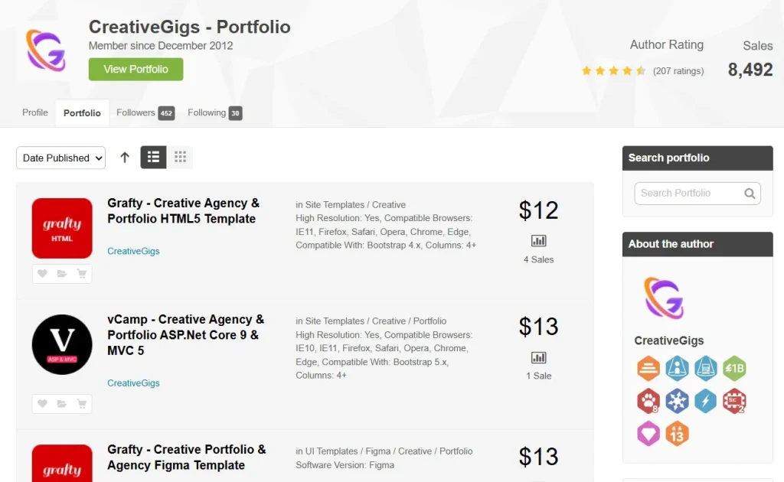Screen dimensions: 784x482
Task: Click the green View Portfolio button
Action: (x=136, y=69)
